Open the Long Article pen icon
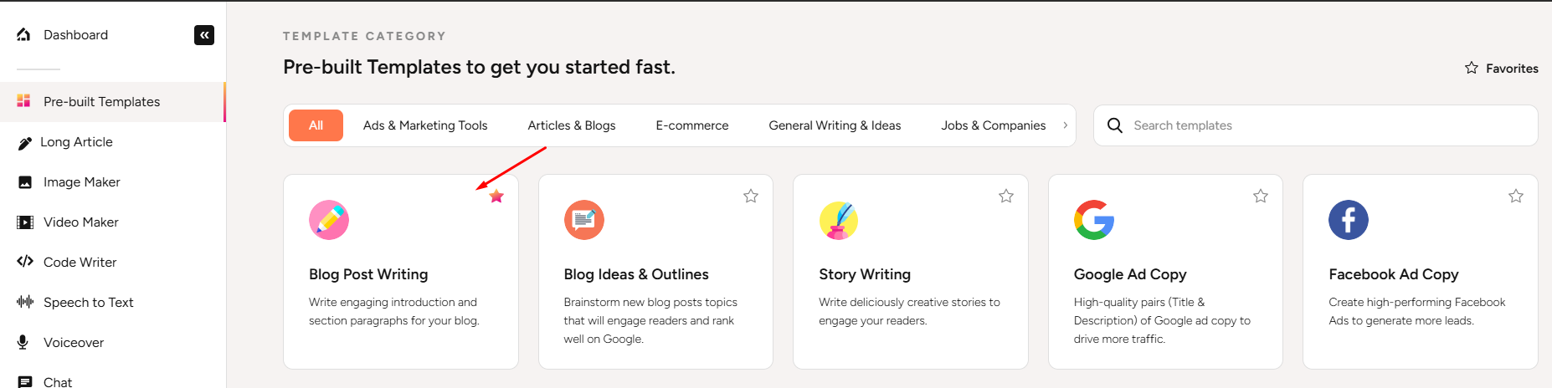 [x=25, y=143]
